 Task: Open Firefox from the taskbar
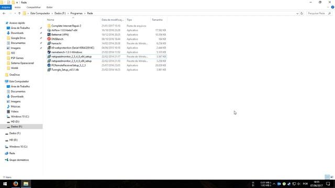[x=15, y=184]
